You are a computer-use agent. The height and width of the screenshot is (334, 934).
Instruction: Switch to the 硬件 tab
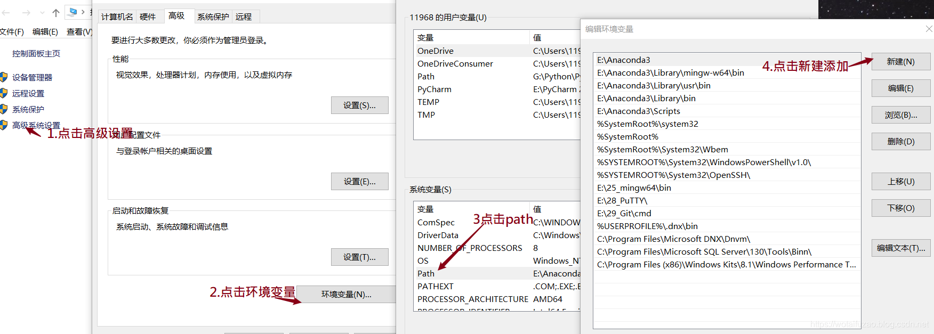pyautogui.click(x=148, y=17)
